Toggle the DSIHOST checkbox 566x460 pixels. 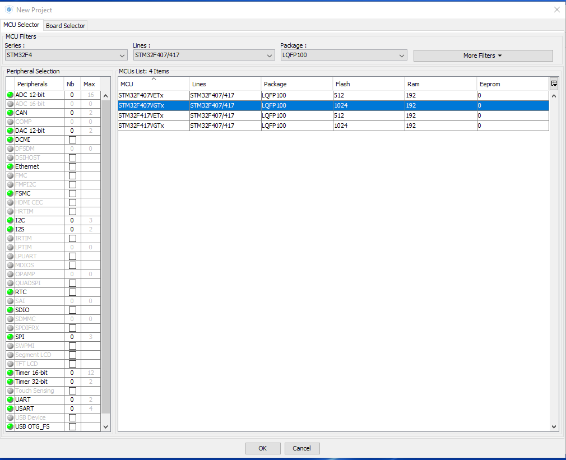click(x=72, y=157)
